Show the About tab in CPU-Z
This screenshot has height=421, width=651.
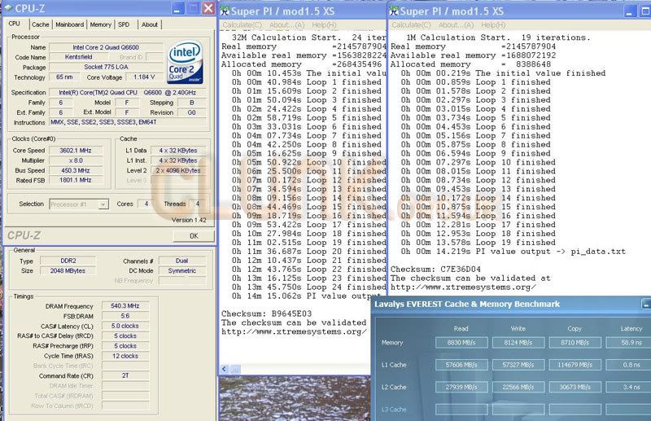[150, 24]
